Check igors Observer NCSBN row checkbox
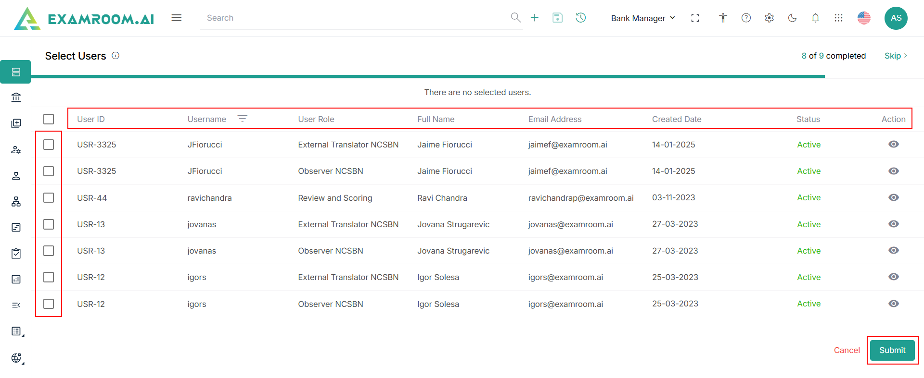The image size is (924, 378). pyautogui.click(x=49, y=304)
